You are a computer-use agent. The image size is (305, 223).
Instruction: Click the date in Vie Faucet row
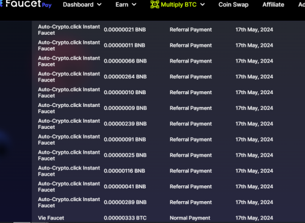tap(254, 218)
